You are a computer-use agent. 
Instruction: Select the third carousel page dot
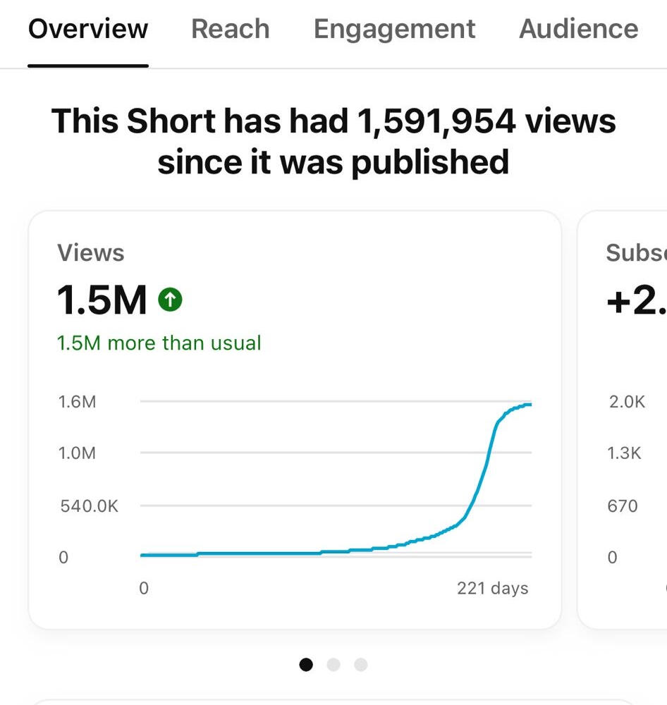point(361,664)
